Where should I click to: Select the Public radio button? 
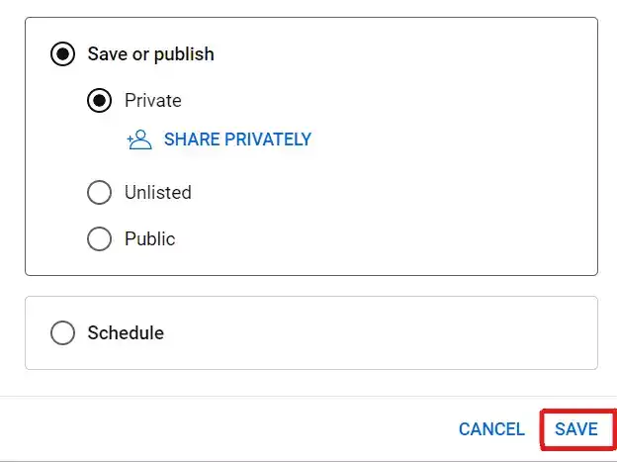point(99,238)
